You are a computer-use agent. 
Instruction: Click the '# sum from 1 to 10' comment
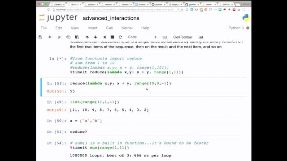(x=92, y=63)
